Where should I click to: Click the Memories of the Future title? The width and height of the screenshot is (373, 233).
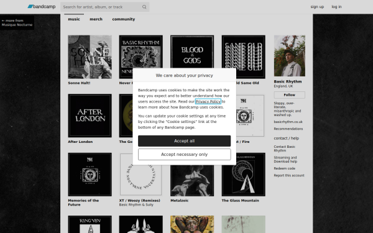tap(83, 203)
